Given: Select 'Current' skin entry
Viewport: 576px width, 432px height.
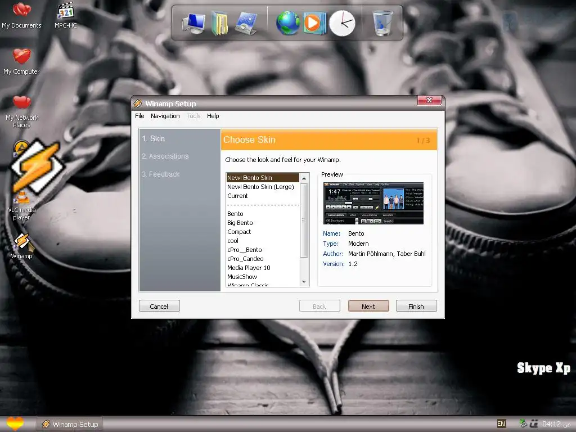Looking at the screenshot, I should pos(263,196).
